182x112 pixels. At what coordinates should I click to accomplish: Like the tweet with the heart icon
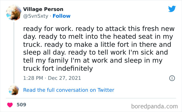pyautogui.click(x=10, y=105)
